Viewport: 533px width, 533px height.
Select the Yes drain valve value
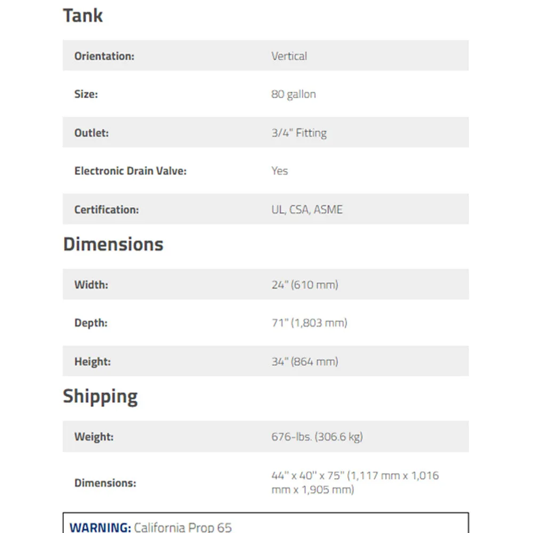pos(279,171)
